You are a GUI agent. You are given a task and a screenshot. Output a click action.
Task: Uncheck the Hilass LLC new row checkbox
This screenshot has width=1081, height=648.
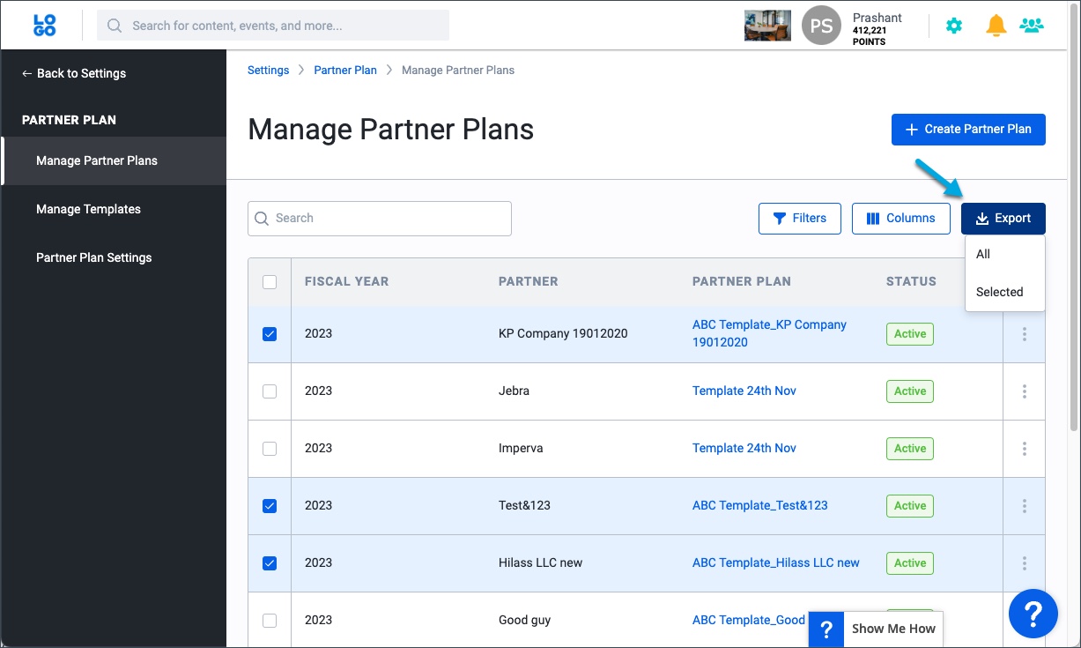point(270,563)
